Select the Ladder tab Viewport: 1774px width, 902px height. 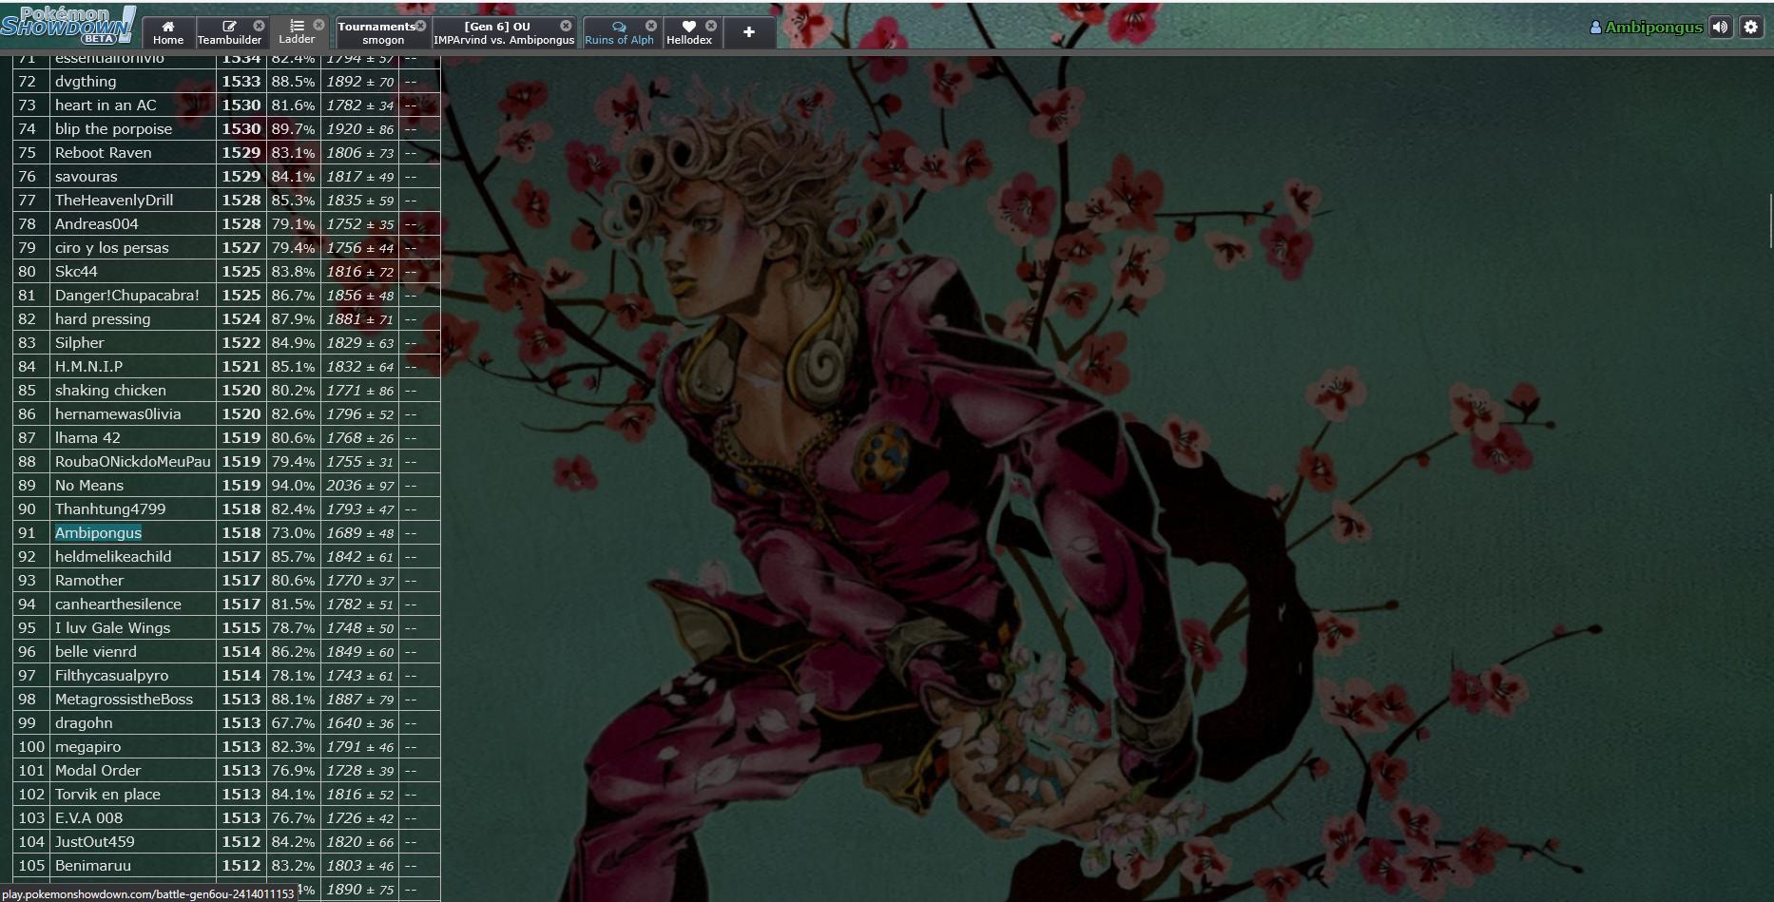coord(297,32)
